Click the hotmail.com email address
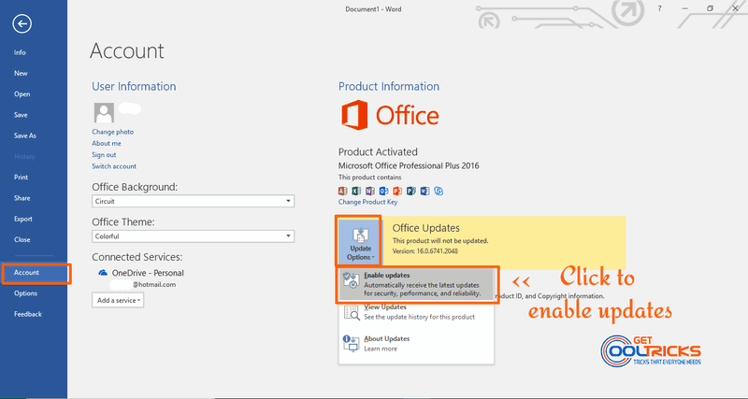748x399 pixels. [x=154, y=285]
